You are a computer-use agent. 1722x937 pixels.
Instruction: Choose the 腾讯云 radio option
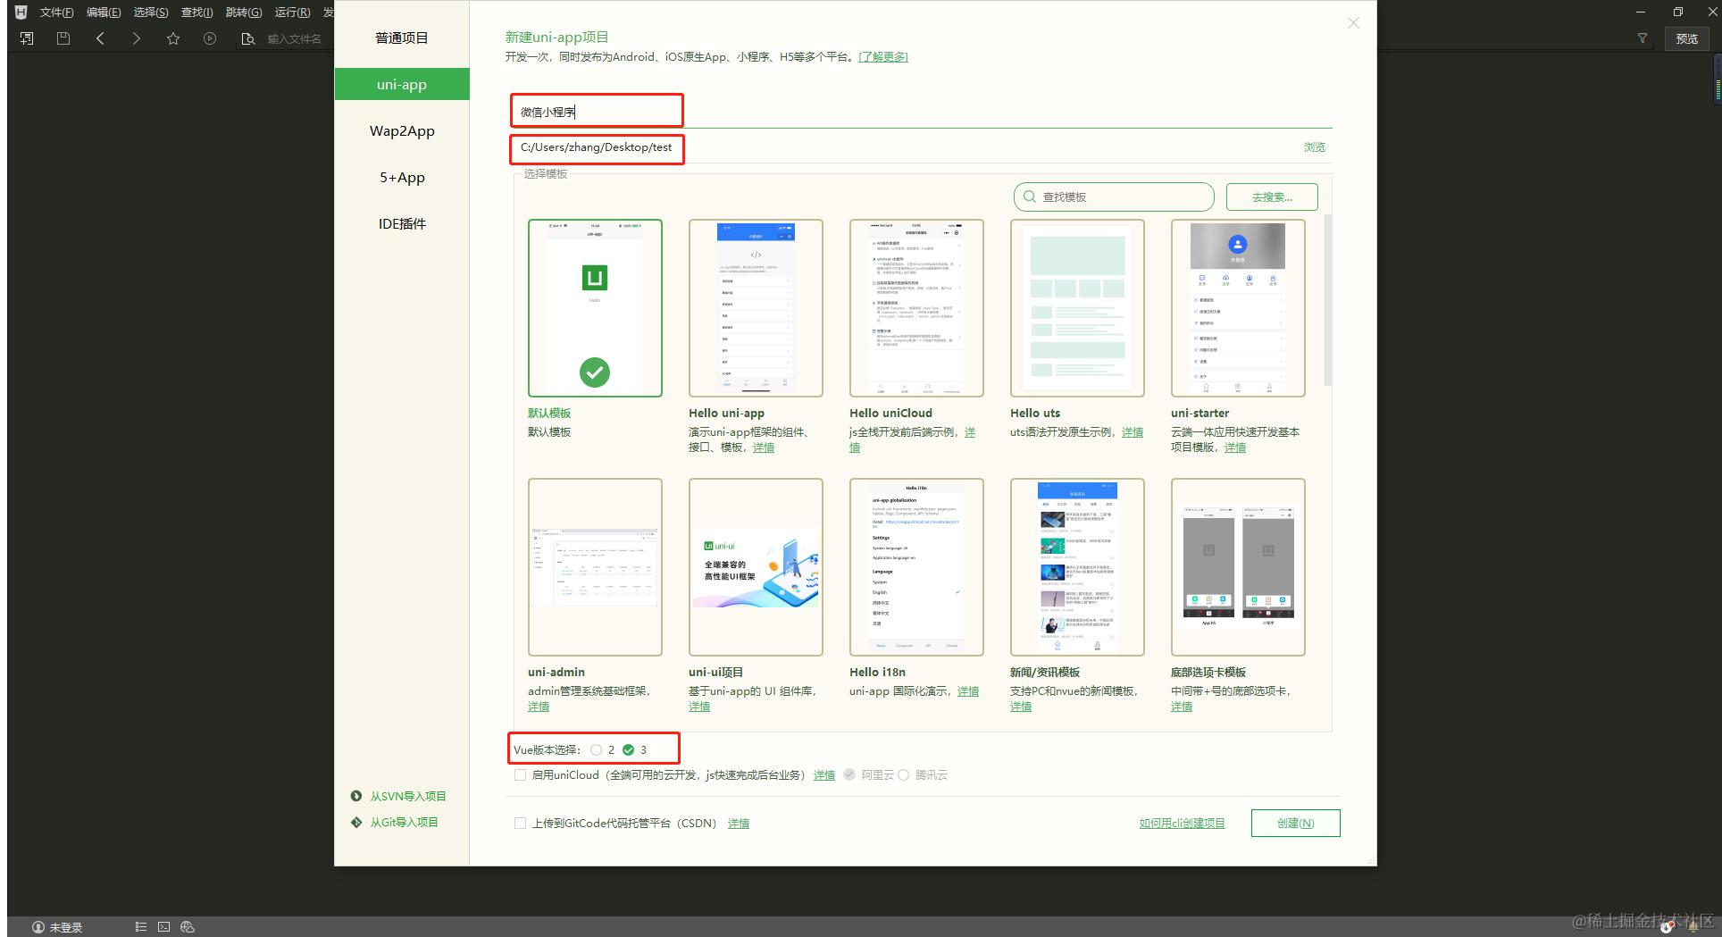(903, 774)
